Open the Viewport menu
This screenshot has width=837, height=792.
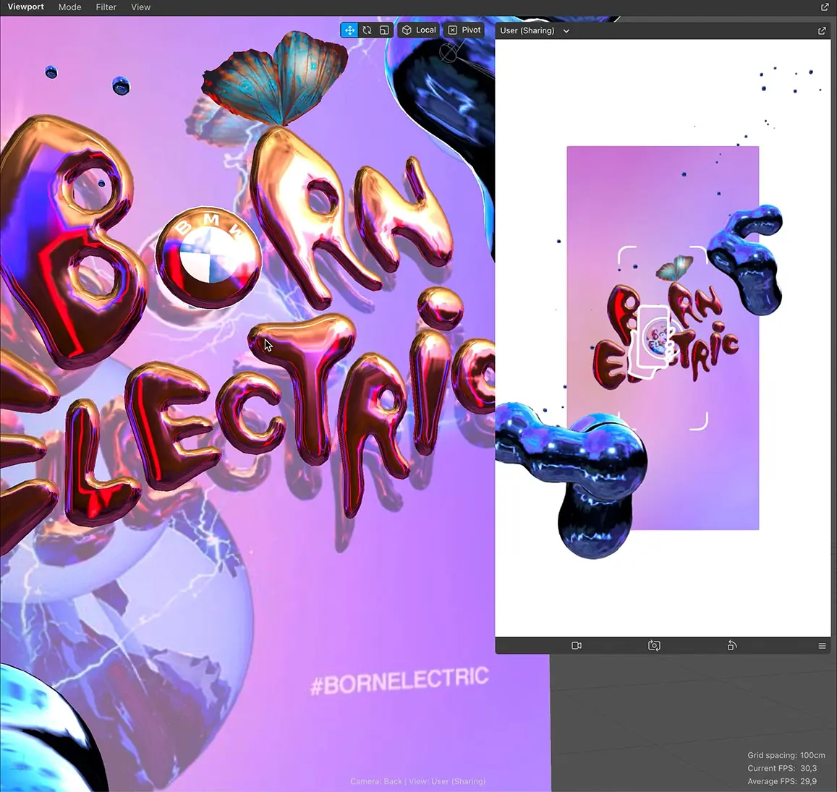[25, 7]
